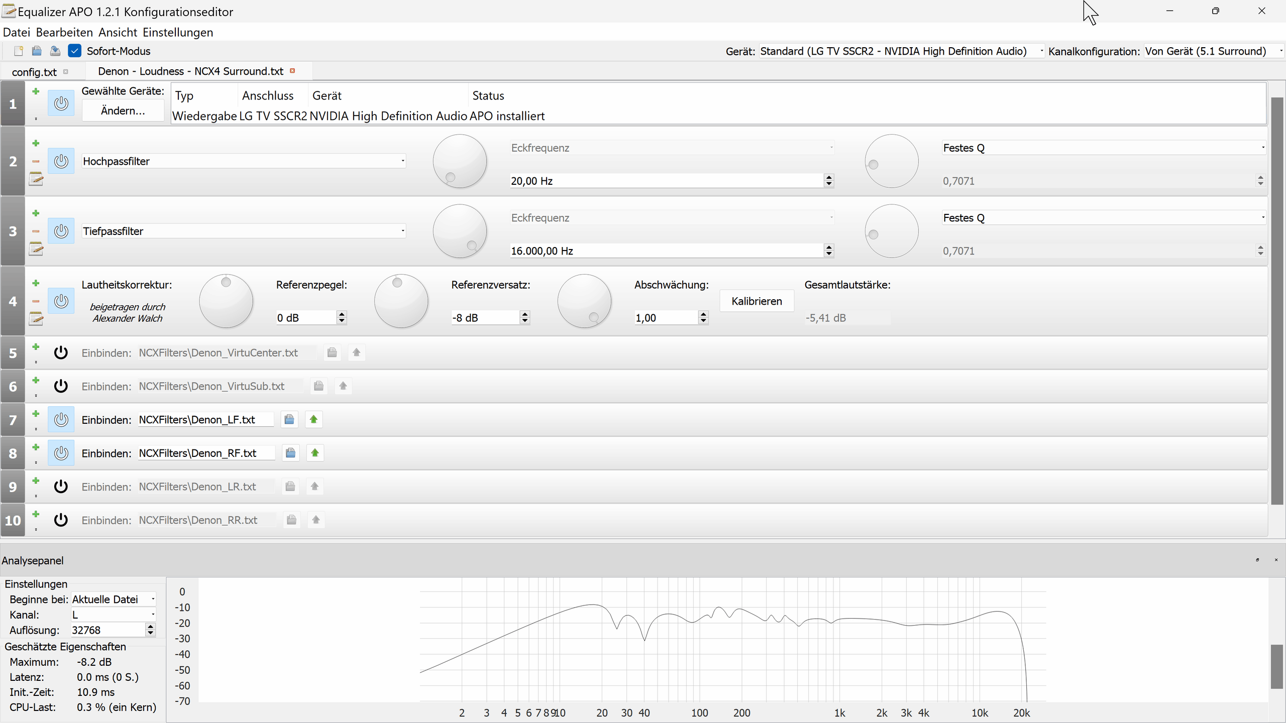Screen dimensions: 1286x723
Task: Click the open file toolbar icon
Action: (37, 51)
